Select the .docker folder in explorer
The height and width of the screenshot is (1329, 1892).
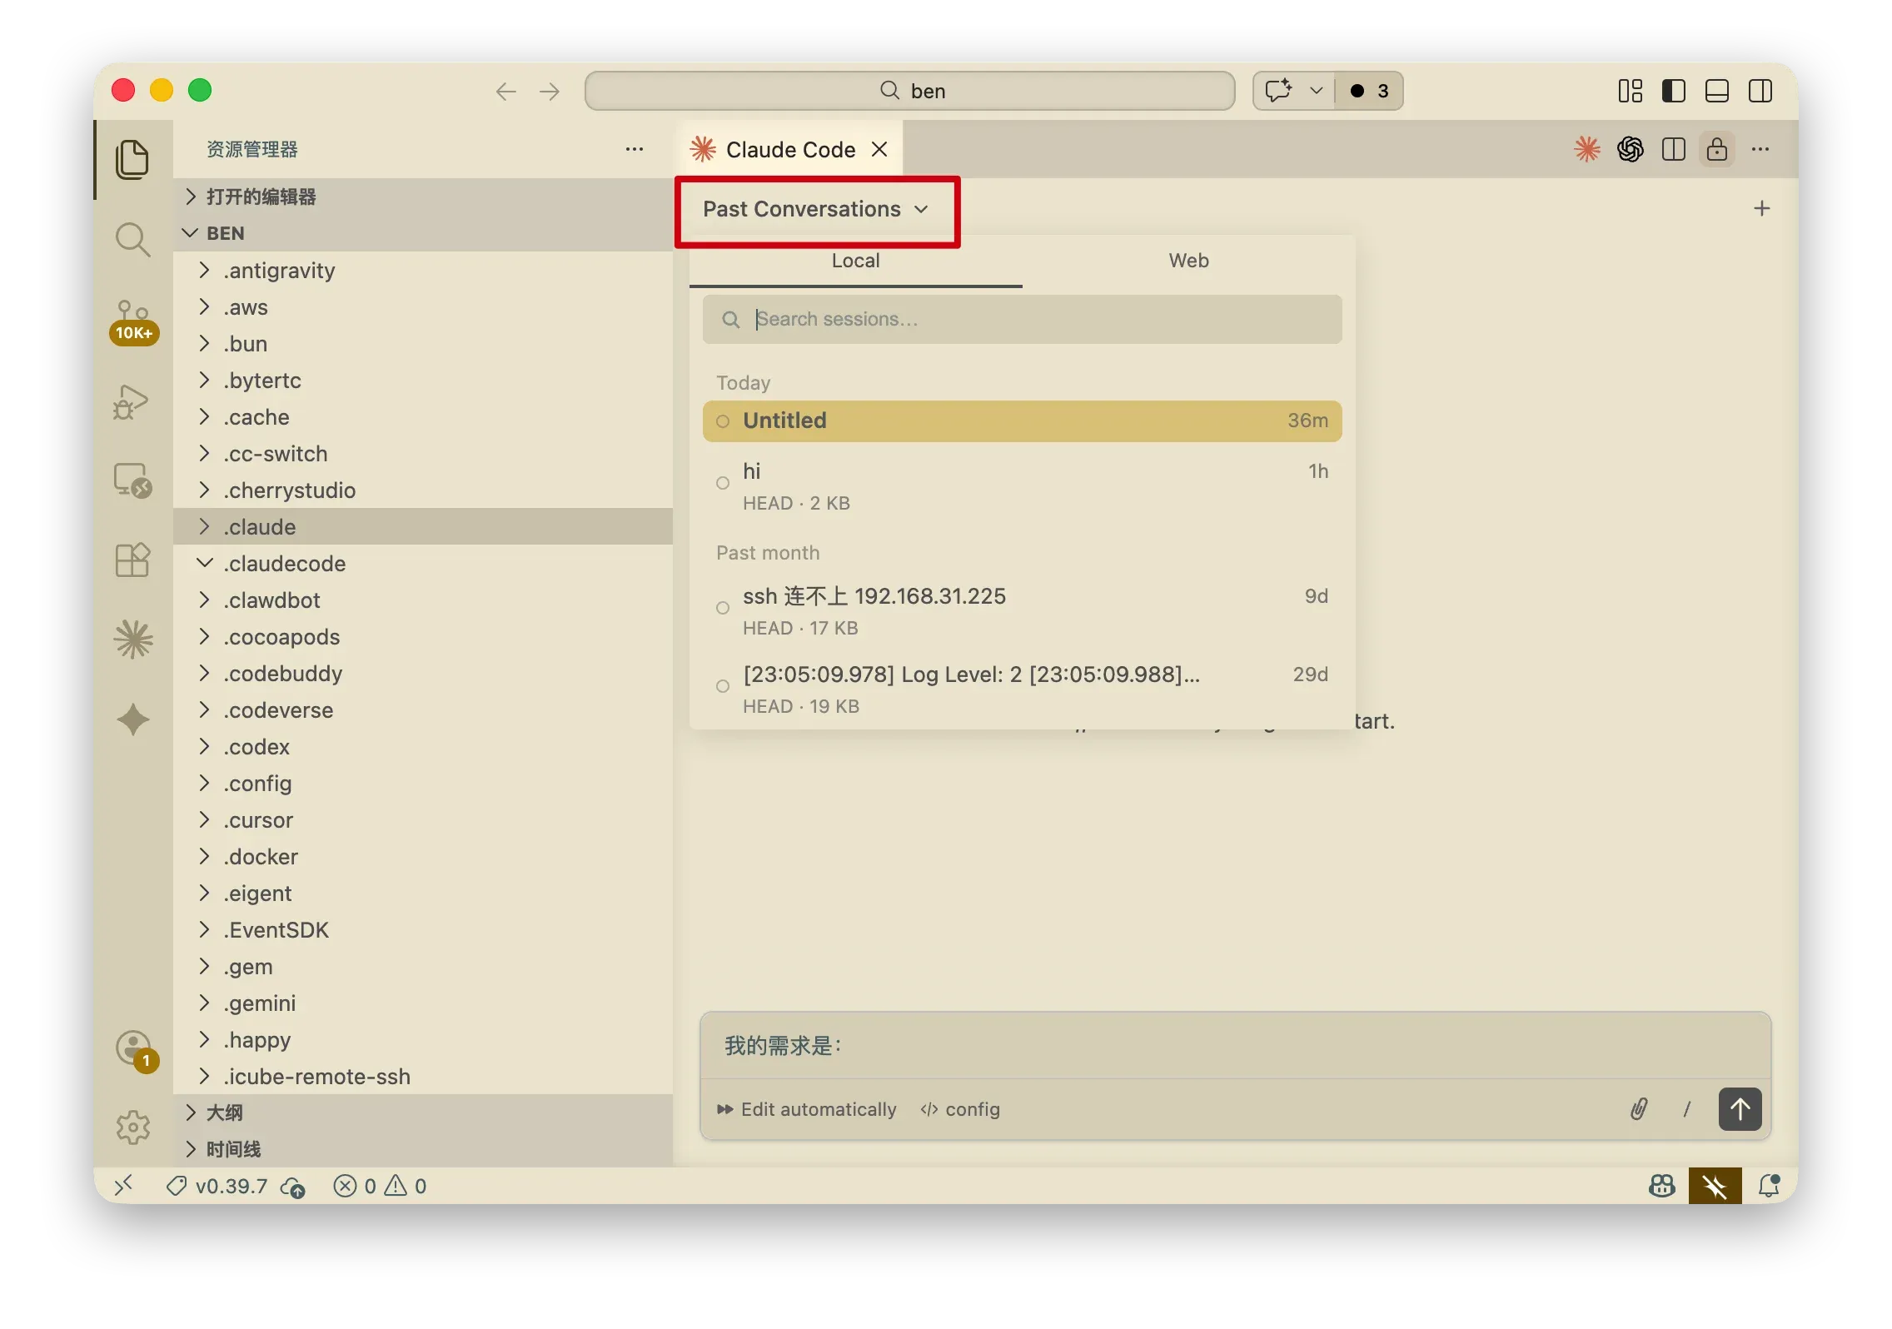423,856
